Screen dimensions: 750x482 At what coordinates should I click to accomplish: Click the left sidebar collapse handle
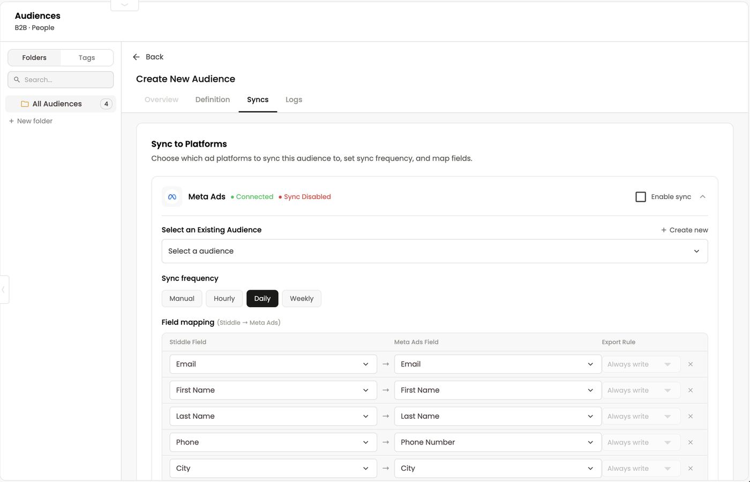(4, 289)
